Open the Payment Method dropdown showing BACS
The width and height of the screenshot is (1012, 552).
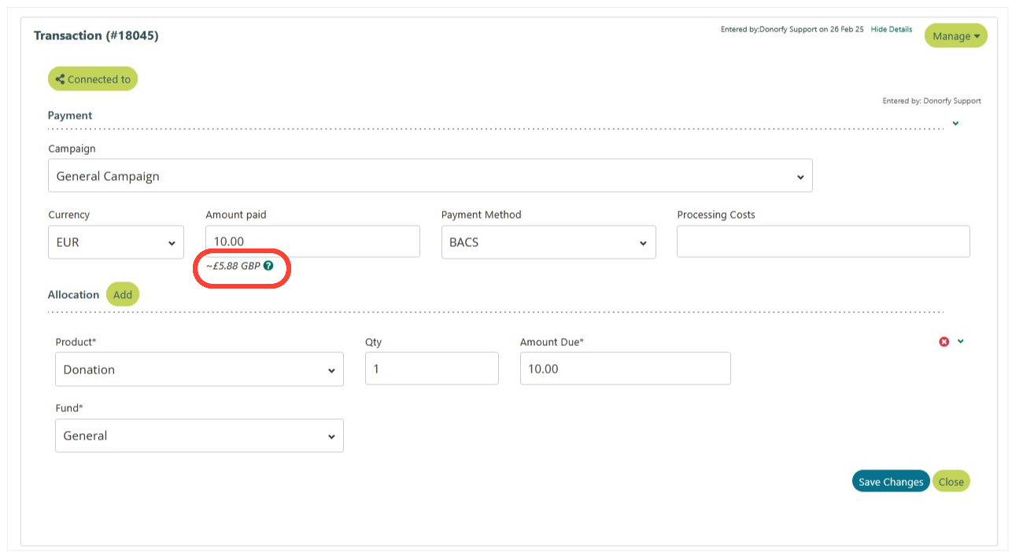(548, 242)
